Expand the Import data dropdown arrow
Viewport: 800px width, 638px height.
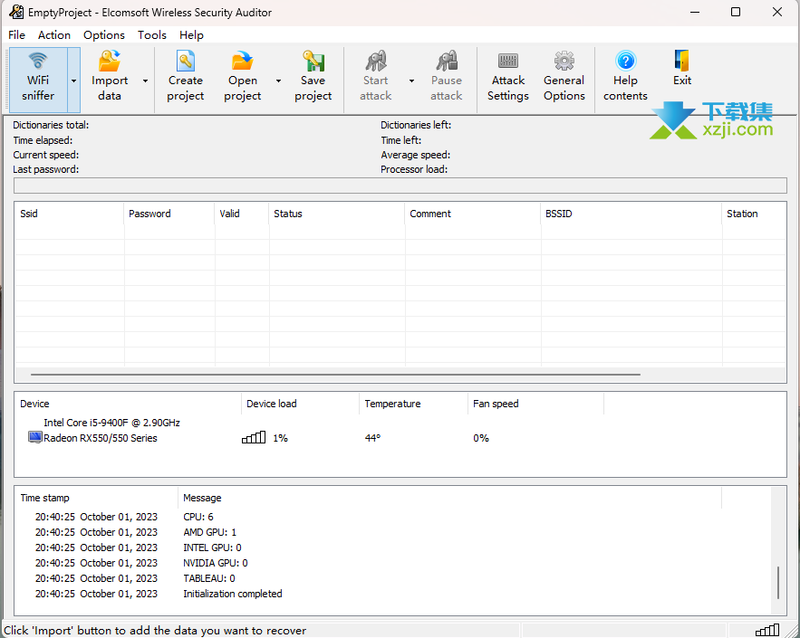click(x=145, y=81)
